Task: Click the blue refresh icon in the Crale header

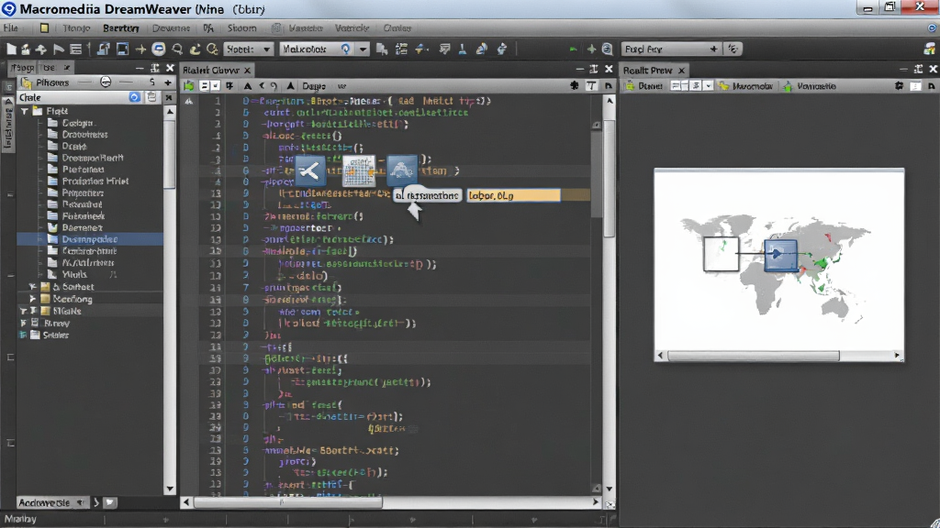Action: (134, 97)
